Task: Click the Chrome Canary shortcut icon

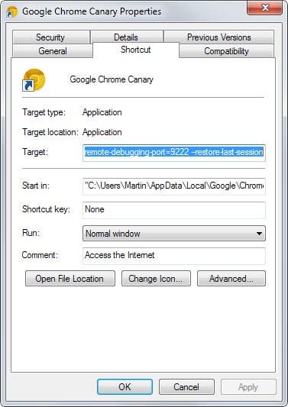Action: pos(34,79)
